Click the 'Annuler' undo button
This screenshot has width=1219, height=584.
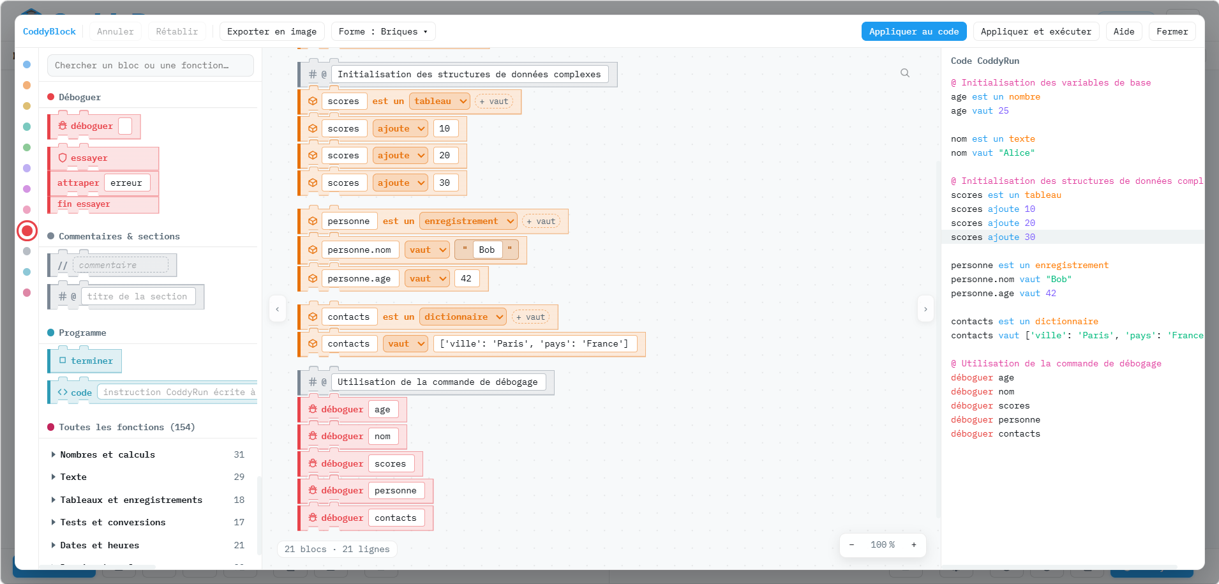116,31
